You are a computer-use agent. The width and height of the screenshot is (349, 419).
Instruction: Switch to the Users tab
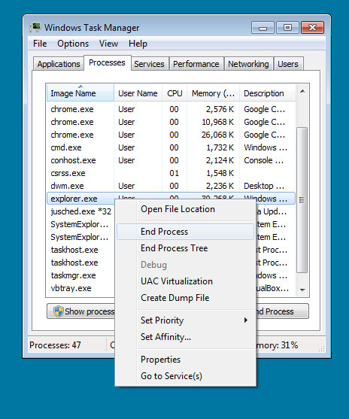click(288, 64)
